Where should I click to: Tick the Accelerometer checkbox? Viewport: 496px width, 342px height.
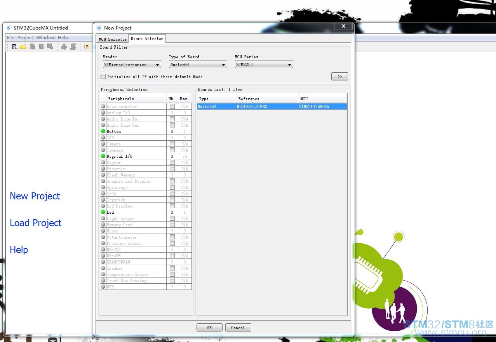pos(172,106)
